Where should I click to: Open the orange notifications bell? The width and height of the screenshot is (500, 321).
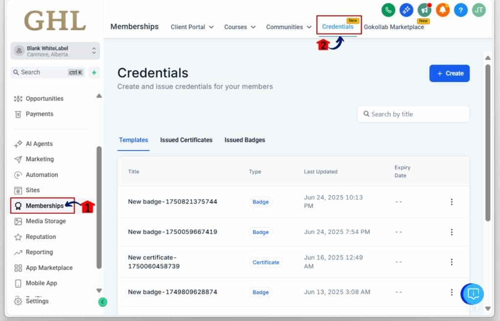click(442, 10)
